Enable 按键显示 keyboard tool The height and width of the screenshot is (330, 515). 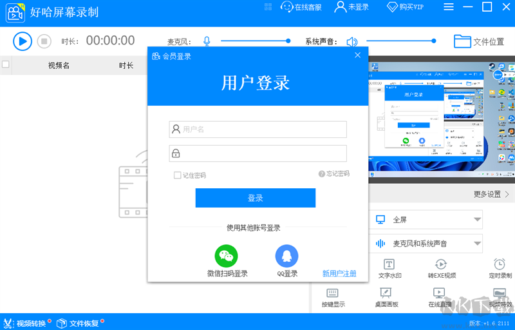[x=333, y=298]
